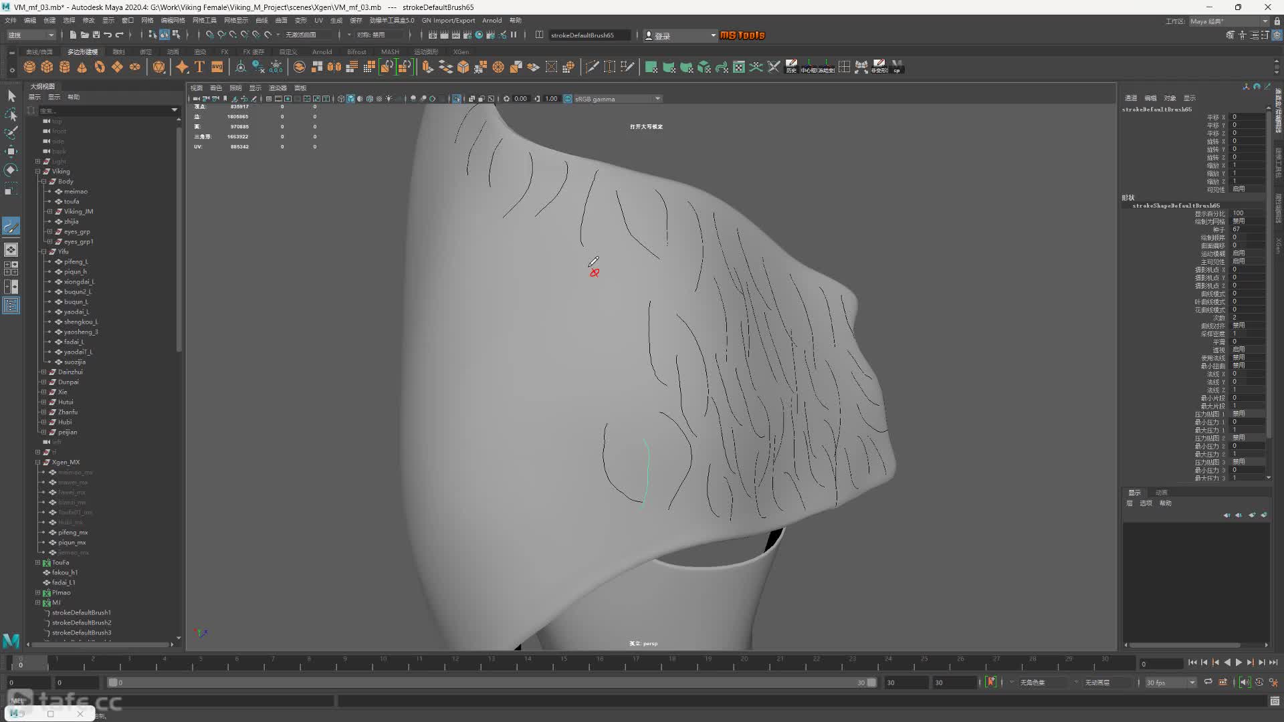1284x722 pixels.
Task: Click the redo arrow icon
Action: click(120, 35)
